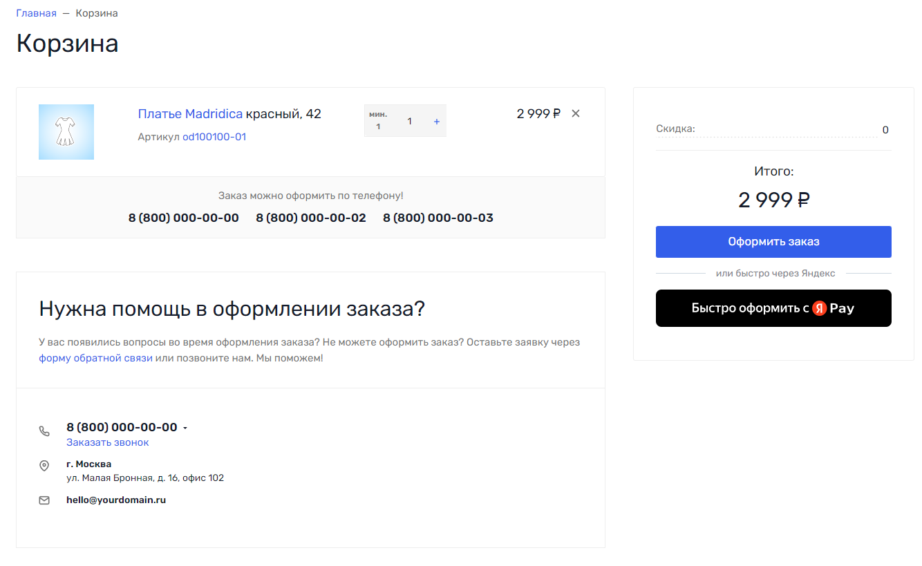Click the Скидка discount value 0
Image resolution: width=922 pixels, height=566 pixels.
(x=885, y=130)
